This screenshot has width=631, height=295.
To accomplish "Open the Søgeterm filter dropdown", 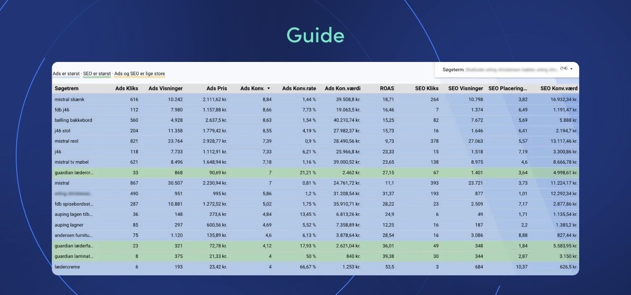I will pyautogui.click(x=507, y=69).
